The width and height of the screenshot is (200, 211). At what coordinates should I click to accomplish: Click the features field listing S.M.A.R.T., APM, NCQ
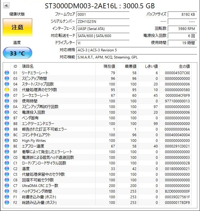coord(136,57)
